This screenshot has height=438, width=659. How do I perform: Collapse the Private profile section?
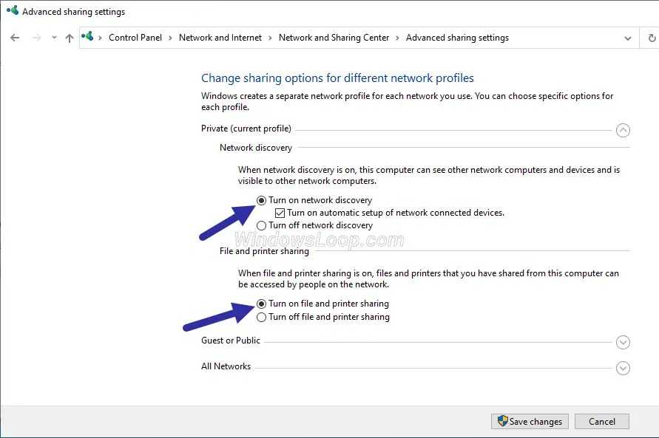click(623, 130)
